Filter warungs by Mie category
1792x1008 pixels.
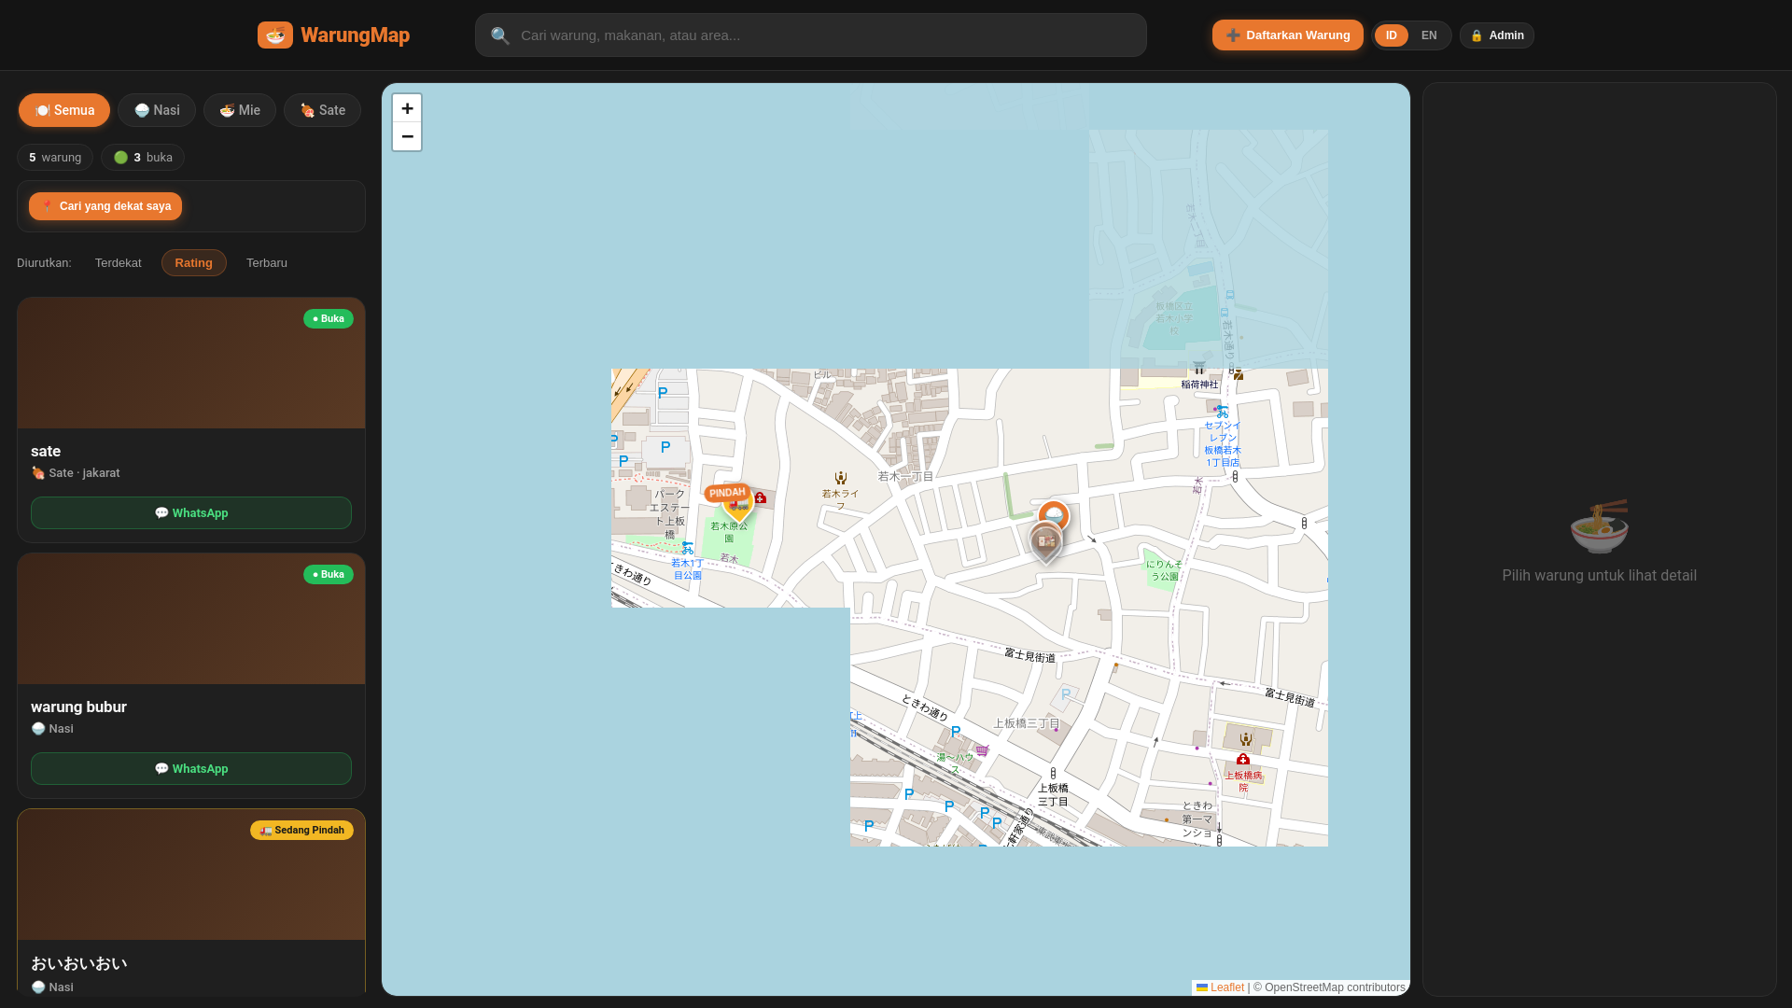pyautogui.click(x=240, y=110)
